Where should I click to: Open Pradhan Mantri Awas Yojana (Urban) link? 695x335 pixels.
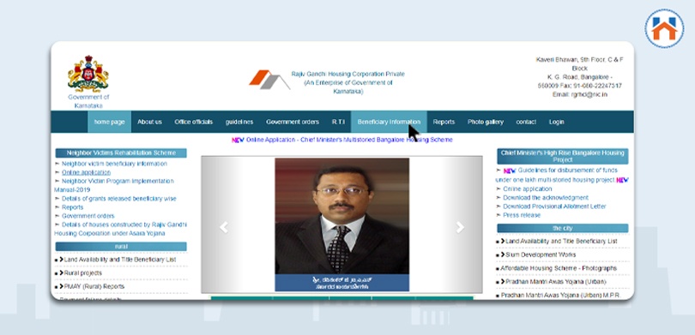(x=556, y=282)
